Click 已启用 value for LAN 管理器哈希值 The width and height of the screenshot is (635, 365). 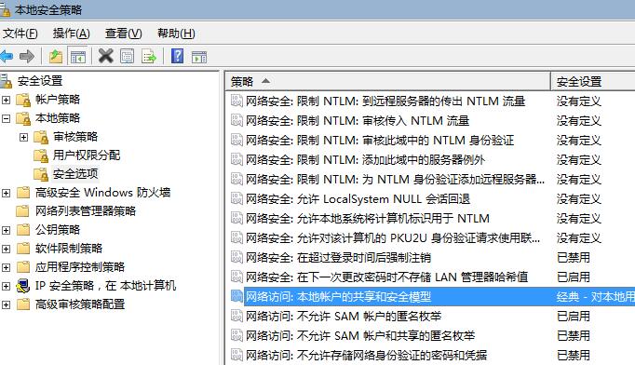tap(573, 277)
